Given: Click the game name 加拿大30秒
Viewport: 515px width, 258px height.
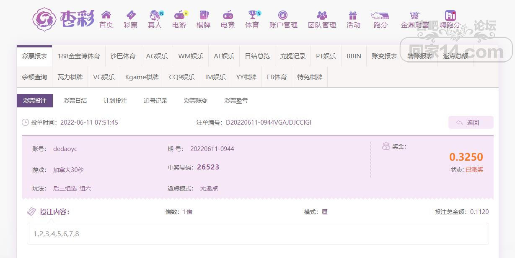Looking at the screenshot, I should pos(68,170).
